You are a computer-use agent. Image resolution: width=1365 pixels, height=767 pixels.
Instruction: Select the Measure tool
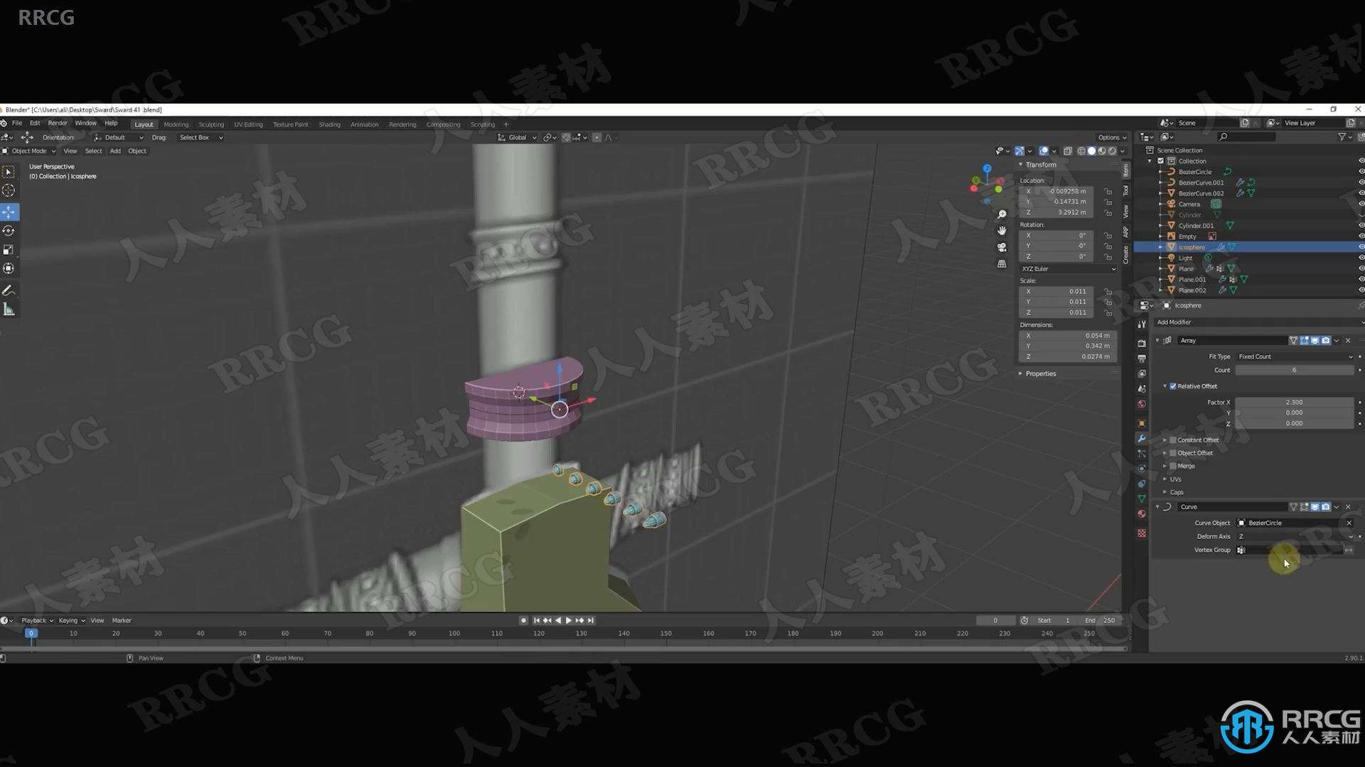9,310
